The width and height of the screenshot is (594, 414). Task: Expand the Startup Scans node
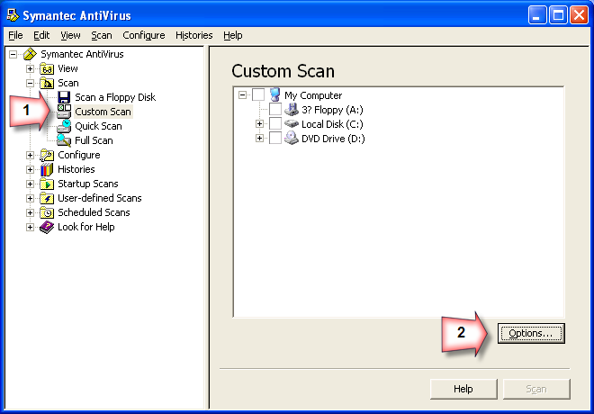pos(30,184)
